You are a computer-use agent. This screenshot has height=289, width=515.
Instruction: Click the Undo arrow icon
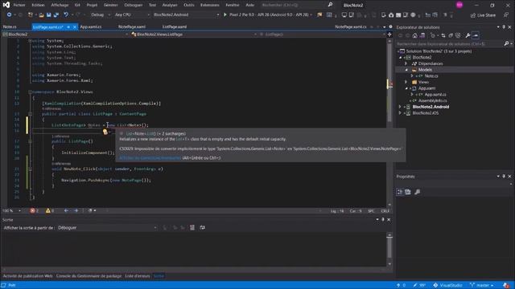point(66,14)
